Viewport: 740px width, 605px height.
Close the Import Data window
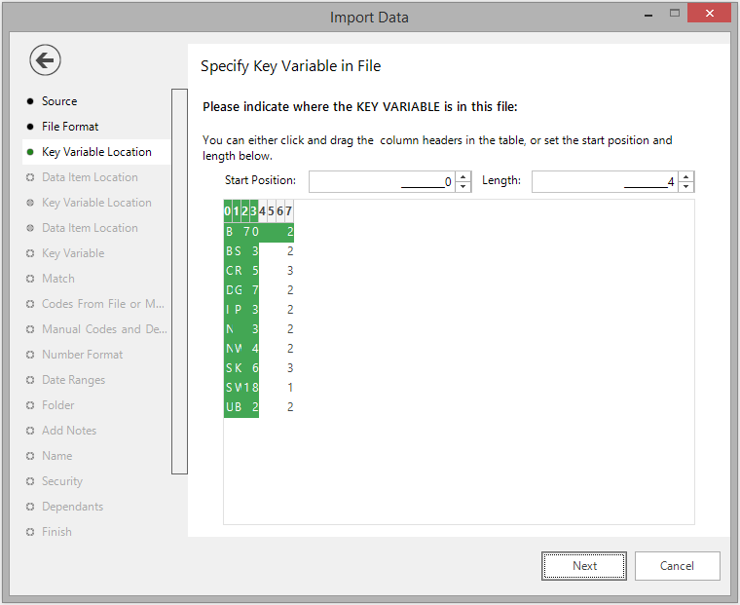709,14
